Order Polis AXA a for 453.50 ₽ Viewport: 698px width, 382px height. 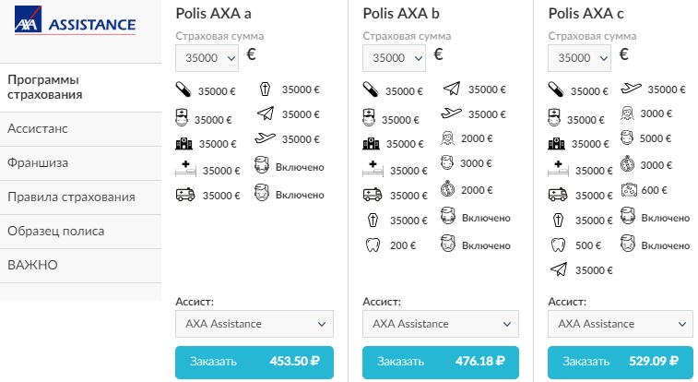point(254,362)
